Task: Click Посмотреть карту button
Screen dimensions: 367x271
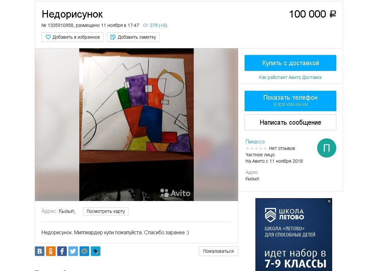Action: pyautogui.click(x=106, y=211)
